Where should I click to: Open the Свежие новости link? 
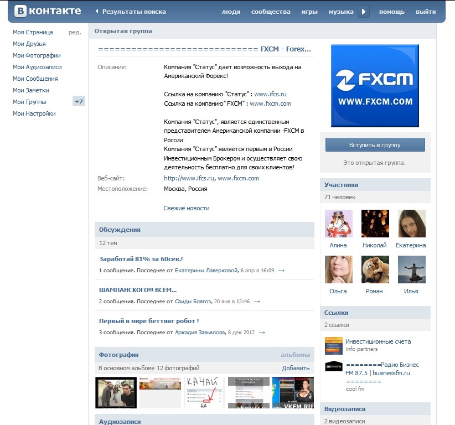point(187,208)
